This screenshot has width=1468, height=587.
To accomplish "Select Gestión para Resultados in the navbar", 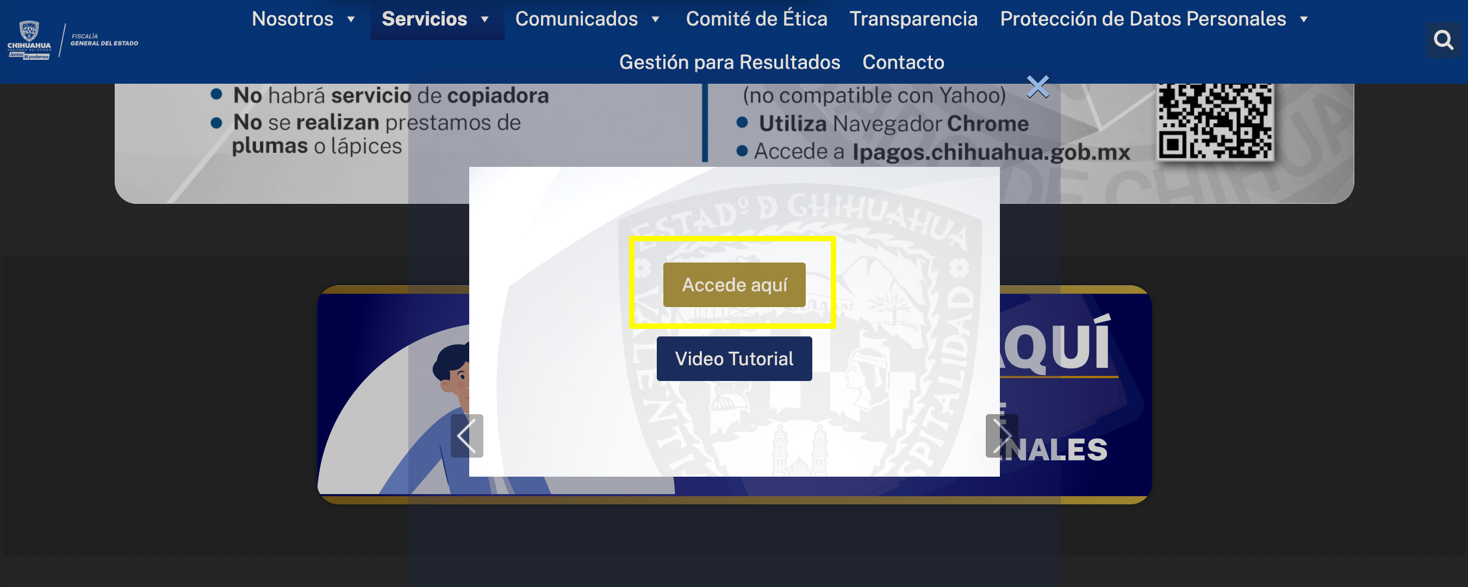I will [x=730, y=61].
